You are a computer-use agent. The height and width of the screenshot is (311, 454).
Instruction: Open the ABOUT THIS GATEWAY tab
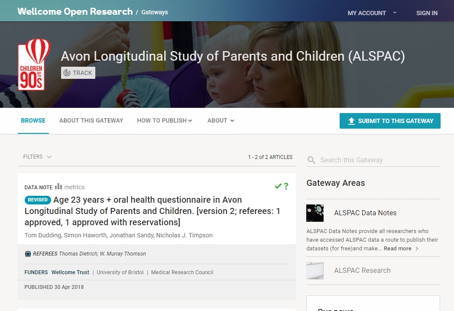click(x=91, y=120)
